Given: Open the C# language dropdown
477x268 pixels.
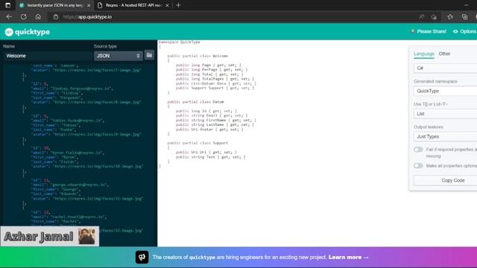Looking at the screenshot, I should click(446, 68).
